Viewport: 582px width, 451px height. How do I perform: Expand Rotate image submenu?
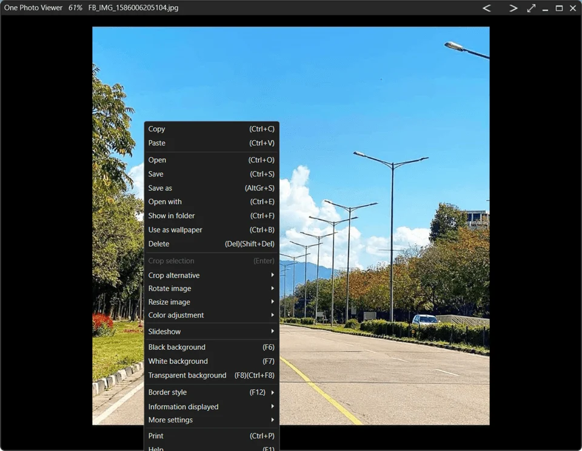[212, 289]
